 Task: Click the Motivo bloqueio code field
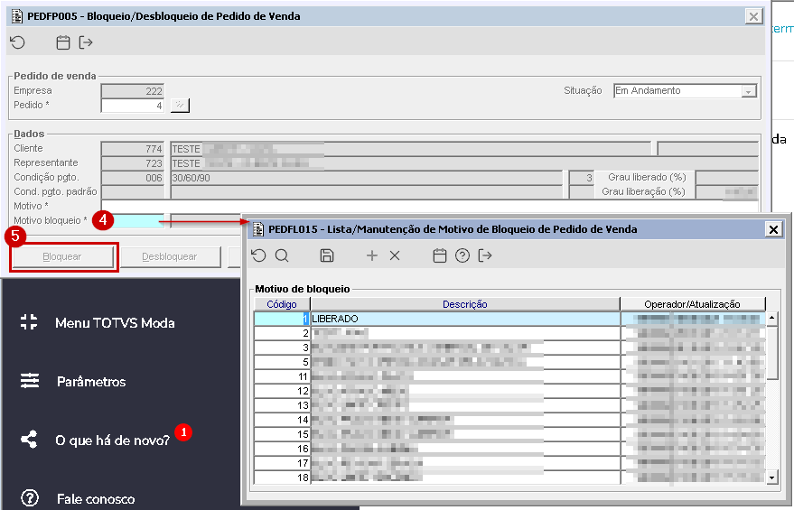click(x=133, y=220)
